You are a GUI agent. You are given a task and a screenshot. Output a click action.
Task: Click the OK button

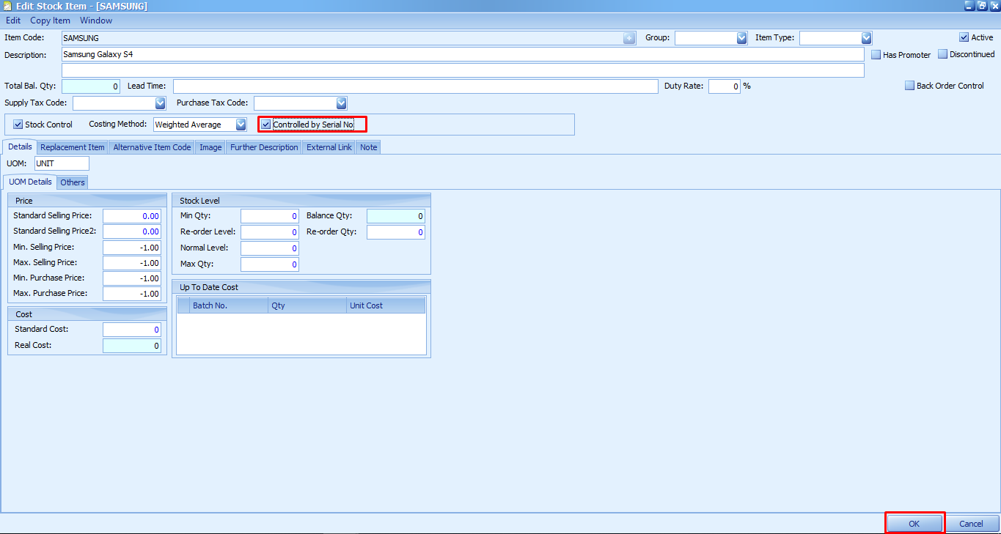pos(914,524)
